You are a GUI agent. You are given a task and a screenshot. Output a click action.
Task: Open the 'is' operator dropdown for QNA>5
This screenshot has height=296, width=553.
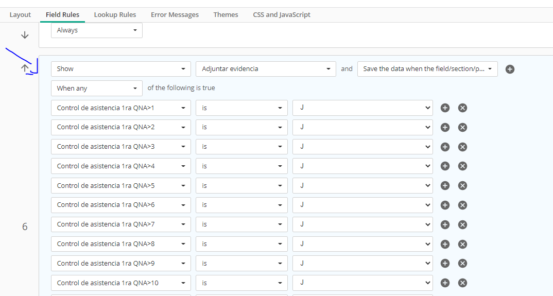point(241,185)
